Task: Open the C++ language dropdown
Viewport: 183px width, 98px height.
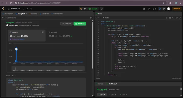Action: [98, 18]
